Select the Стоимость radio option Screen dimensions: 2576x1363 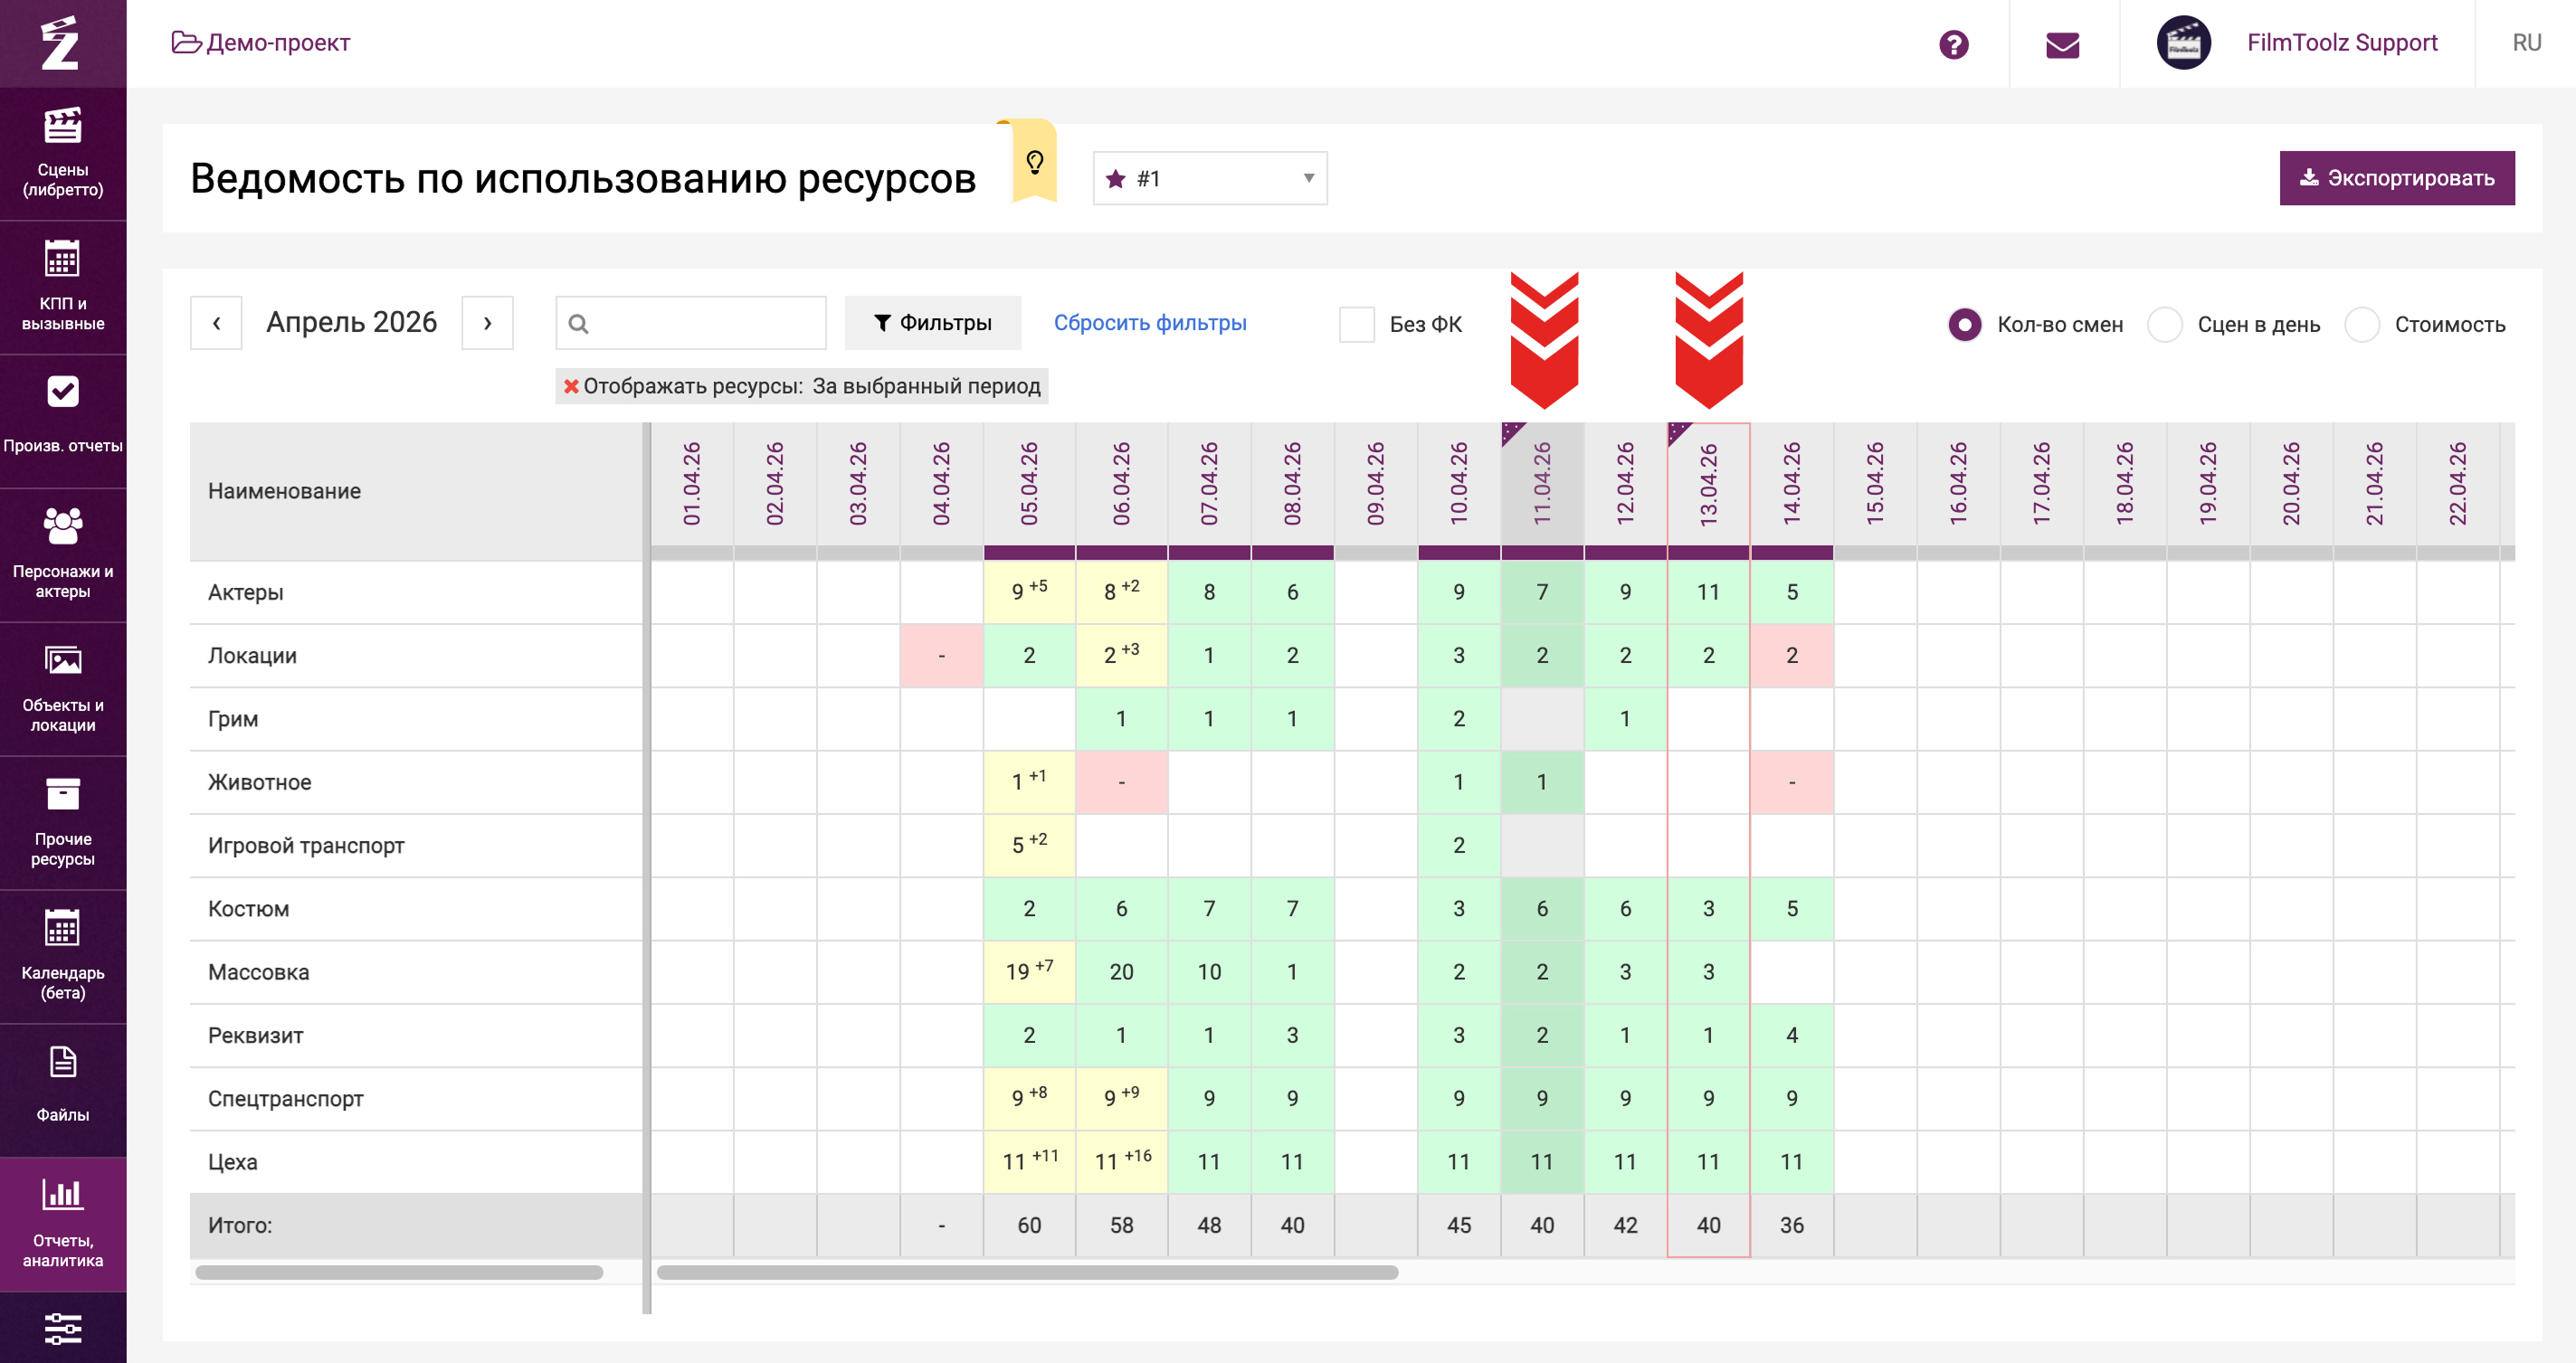click(x=2361, y=325)
